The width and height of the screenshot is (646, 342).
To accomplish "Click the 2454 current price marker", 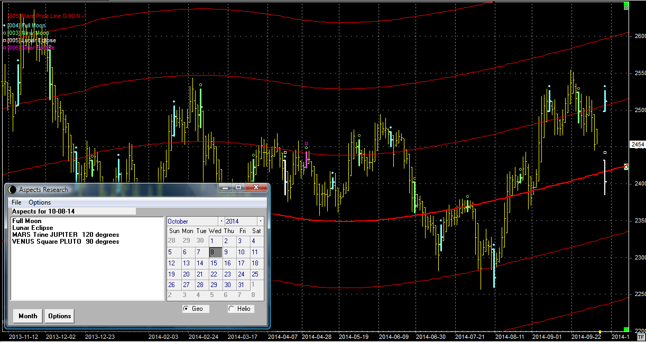I will pos(638,144).
